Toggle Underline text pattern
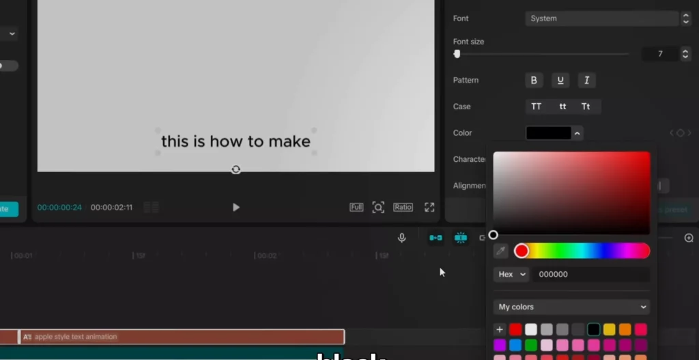The width and height of the screenshot is (699, 360). (x=560, y=81)
